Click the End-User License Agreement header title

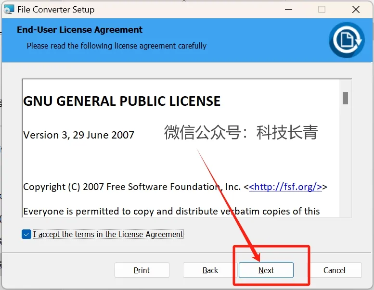(x=80, y=30)
